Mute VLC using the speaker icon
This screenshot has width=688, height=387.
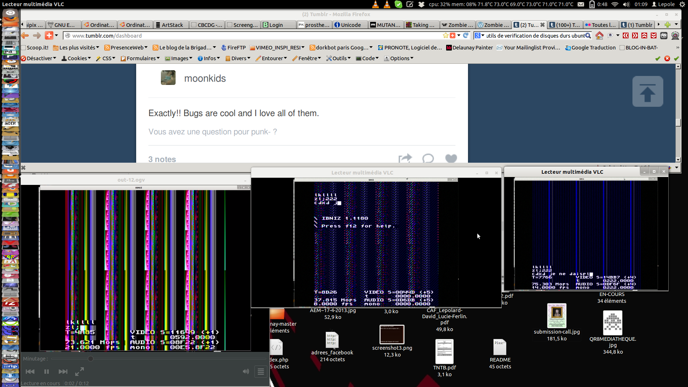pyautogui.click(x=245, y=372)
